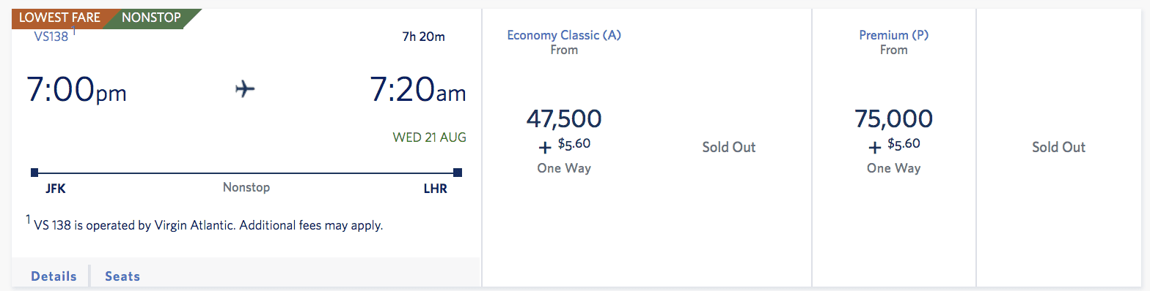Click the WED 21 AUG arrival date
Image resolution: width=1150 pixels, height=291 pixels.
pos(429,137)
